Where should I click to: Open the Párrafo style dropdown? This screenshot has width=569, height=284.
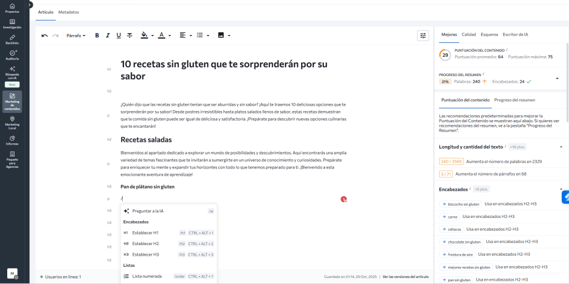coord(76,36)
